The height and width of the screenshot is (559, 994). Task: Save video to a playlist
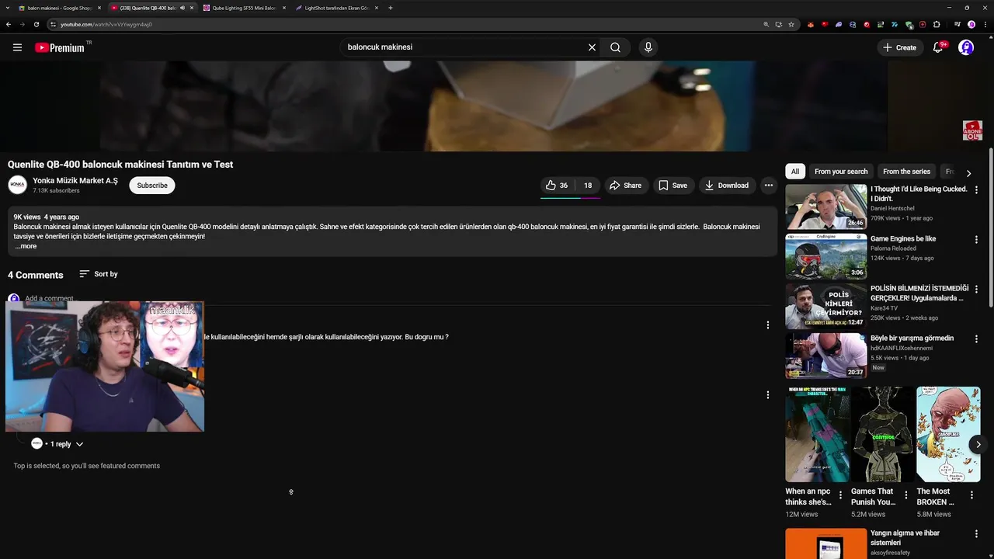click(673, 186)
